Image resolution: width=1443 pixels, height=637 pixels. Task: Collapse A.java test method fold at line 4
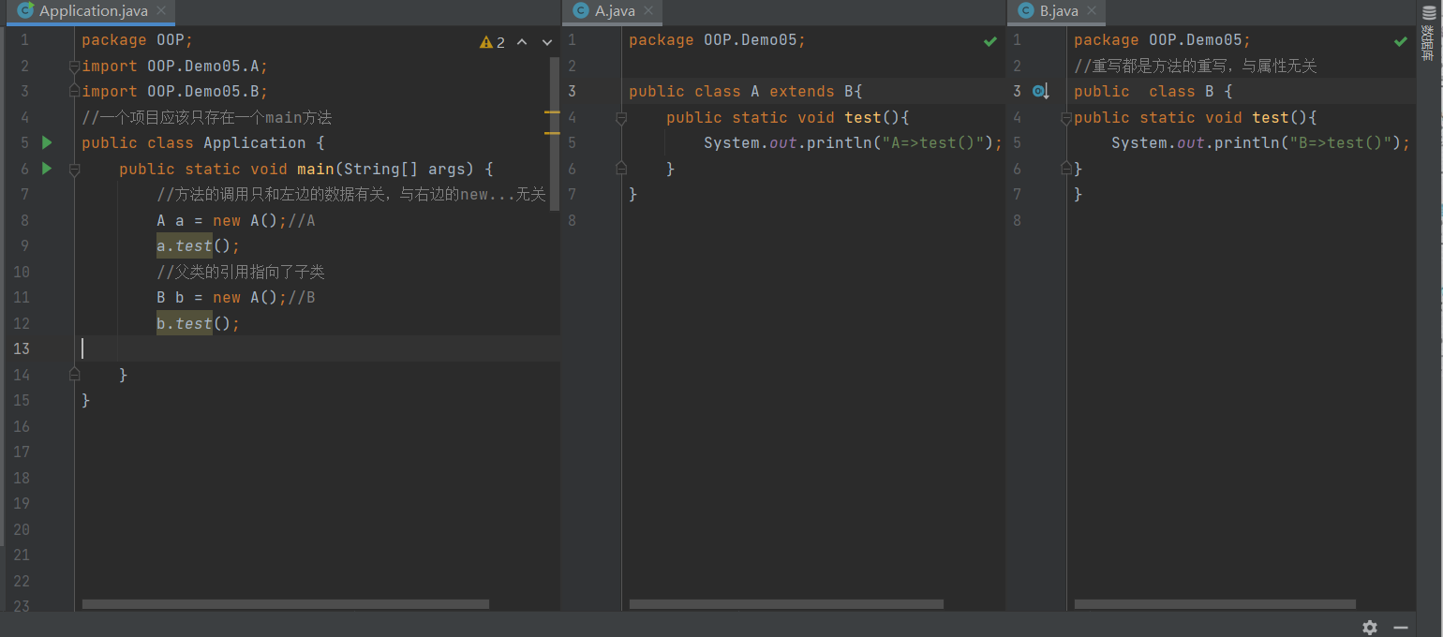pyautogui.click(x=620, y=118)
